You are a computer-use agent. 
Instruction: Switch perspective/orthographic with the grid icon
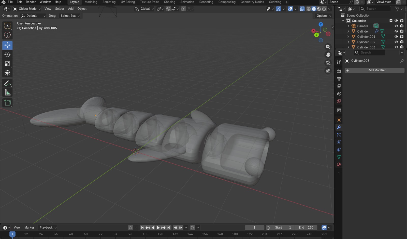[328, 71]
